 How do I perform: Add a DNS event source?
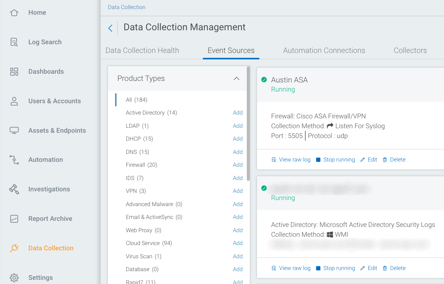(238, 152)
